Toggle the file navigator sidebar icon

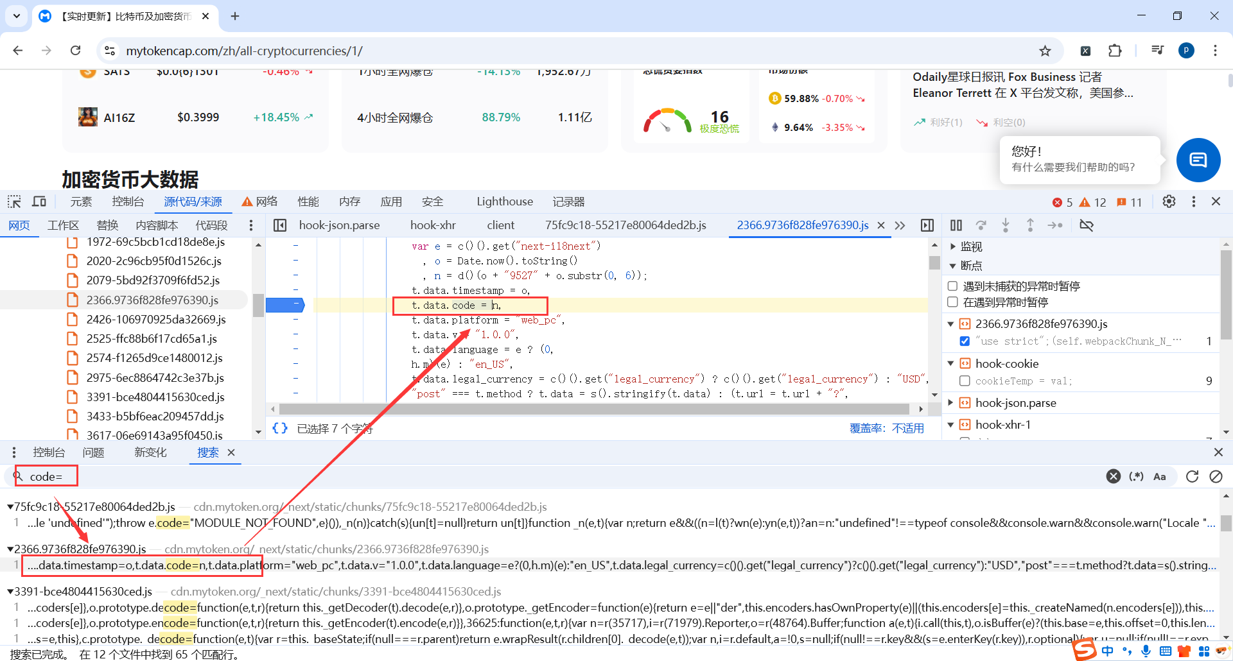(280, 225)
